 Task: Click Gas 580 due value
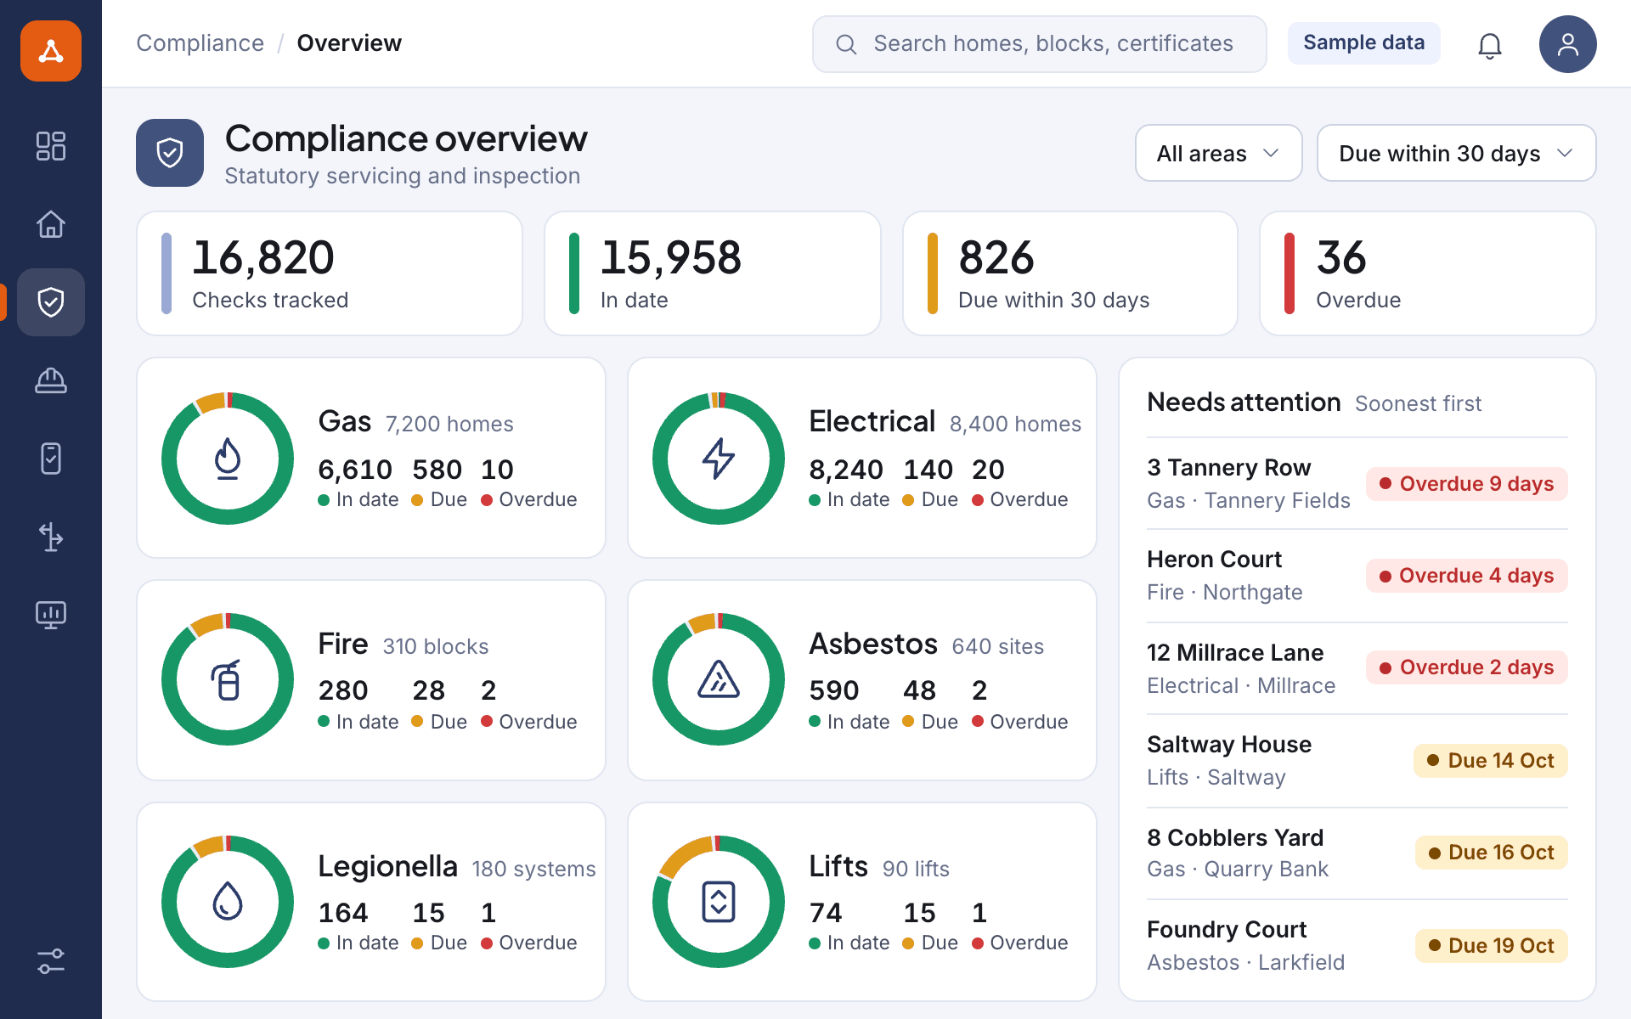tap(437, 470)
